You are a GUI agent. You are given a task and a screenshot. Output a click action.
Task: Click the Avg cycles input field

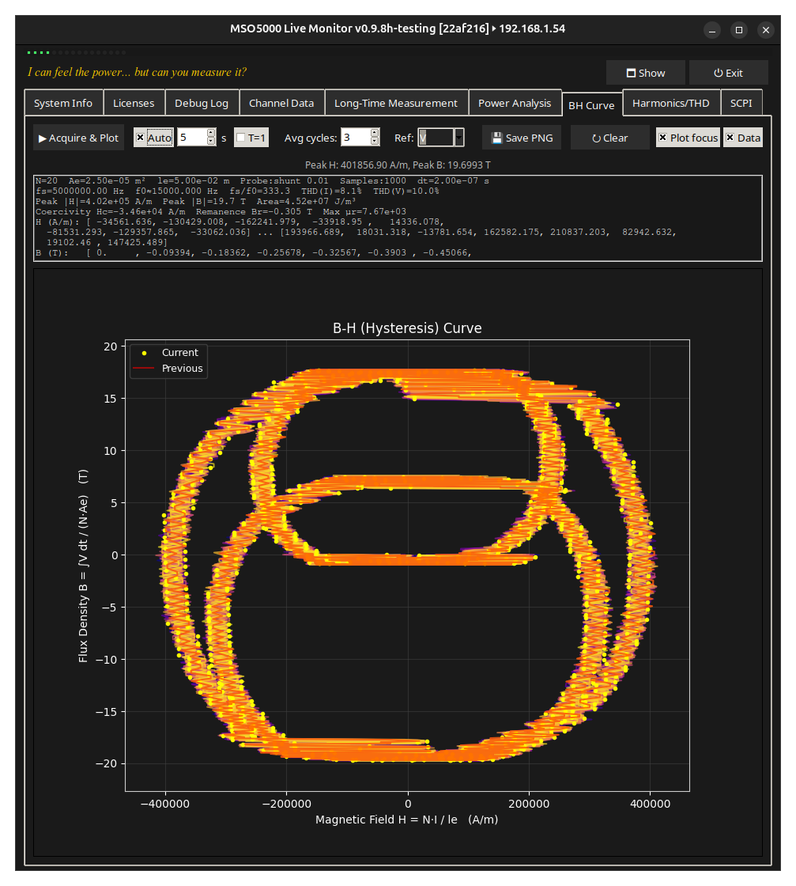pyautogui.click(x=355, y=138)
